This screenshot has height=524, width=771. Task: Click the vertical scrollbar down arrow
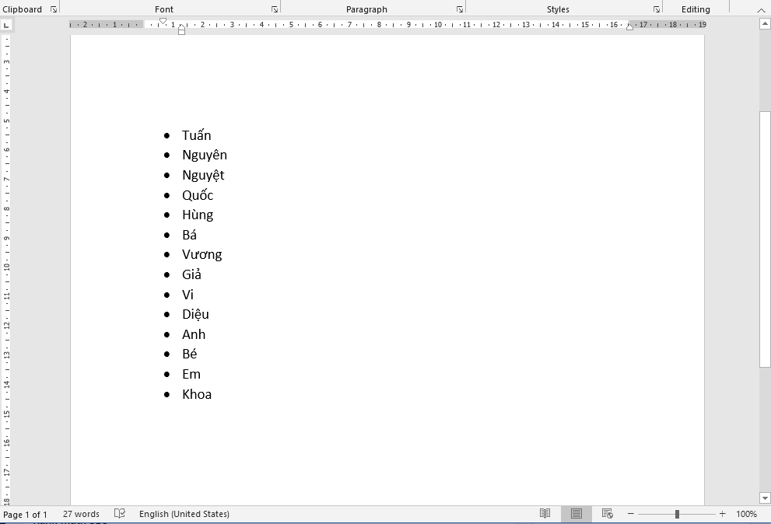(765, 498)
